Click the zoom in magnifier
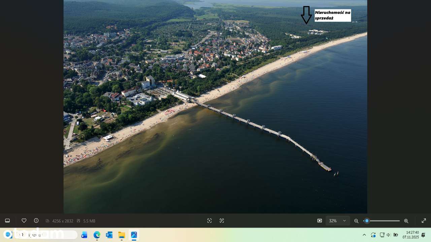Image resolution: width=431 pixels, height=242 pixels. click(x=406, y=221)
